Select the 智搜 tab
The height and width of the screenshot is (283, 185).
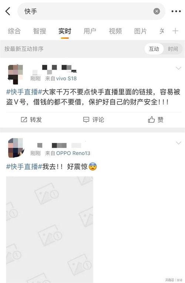point(40,31)
